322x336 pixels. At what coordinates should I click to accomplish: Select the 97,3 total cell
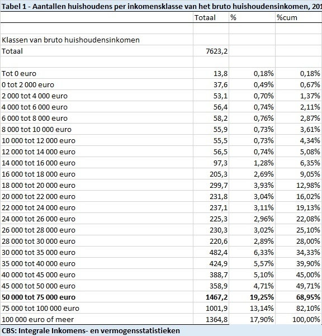(211, 163)
